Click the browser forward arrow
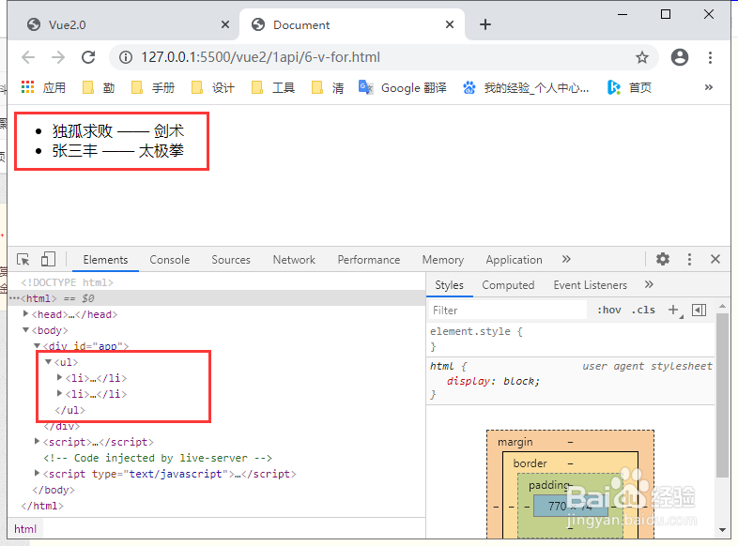The width and height of the screenshot is (738, 546). [x=58, y=57]
